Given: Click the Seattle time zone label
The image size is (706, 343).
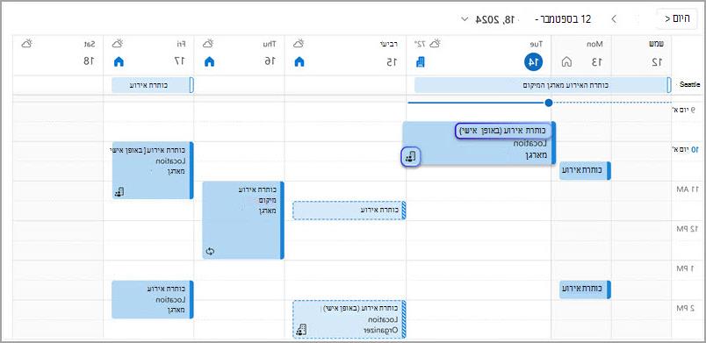Looking at the screenshot, I should tap(689, 84).
